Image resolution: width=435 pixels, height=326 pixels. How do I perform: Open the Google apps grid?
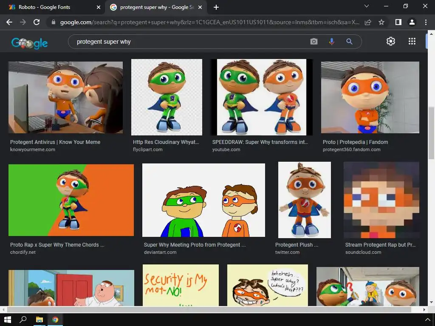(x=412, y=41)
